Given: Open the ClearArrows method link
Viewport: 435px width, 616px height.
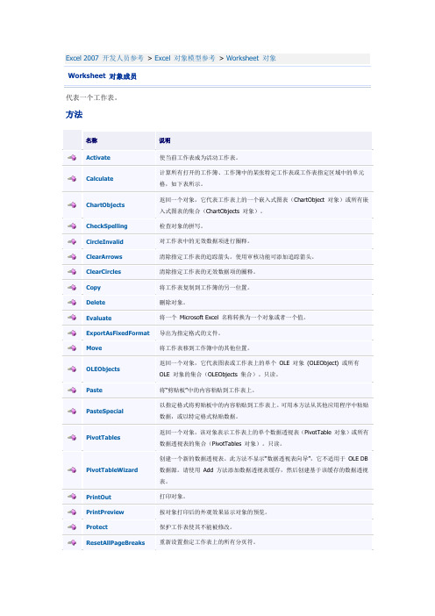Looking at the screenshot, I should 104,256.
